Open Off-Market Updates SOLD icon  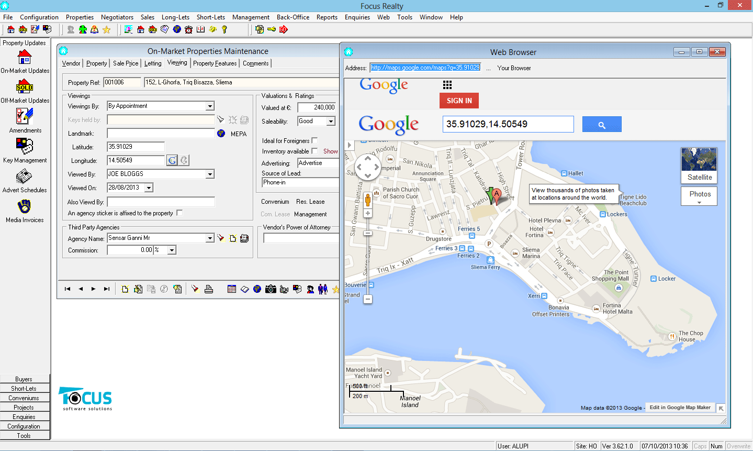[25, 86]
